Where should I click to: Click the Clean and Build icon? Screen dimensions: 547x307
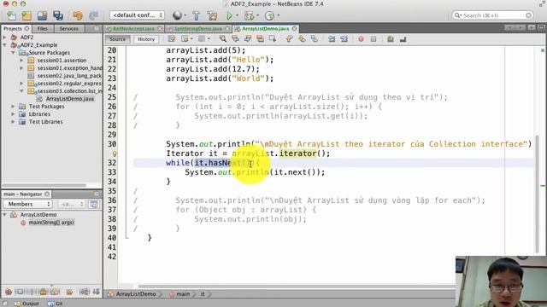point(212,15)
